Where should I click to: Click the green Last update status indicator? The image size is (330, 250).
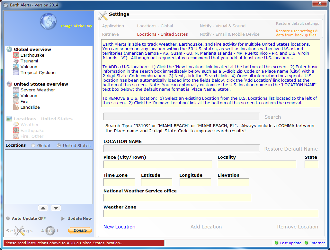coord(277,243)
